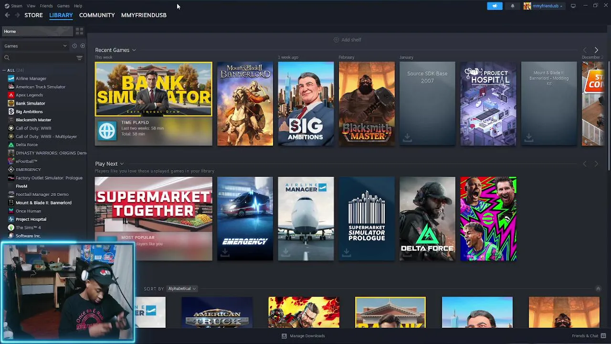Click the back navigation arrow

coord(7,15)
